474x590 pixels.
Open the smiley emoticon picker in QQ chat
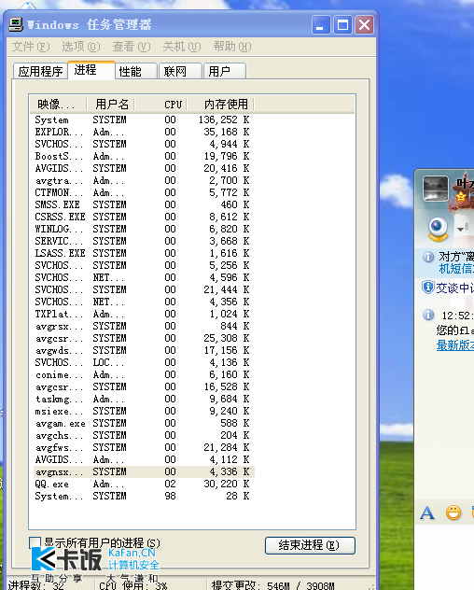(x=453, y=513)
